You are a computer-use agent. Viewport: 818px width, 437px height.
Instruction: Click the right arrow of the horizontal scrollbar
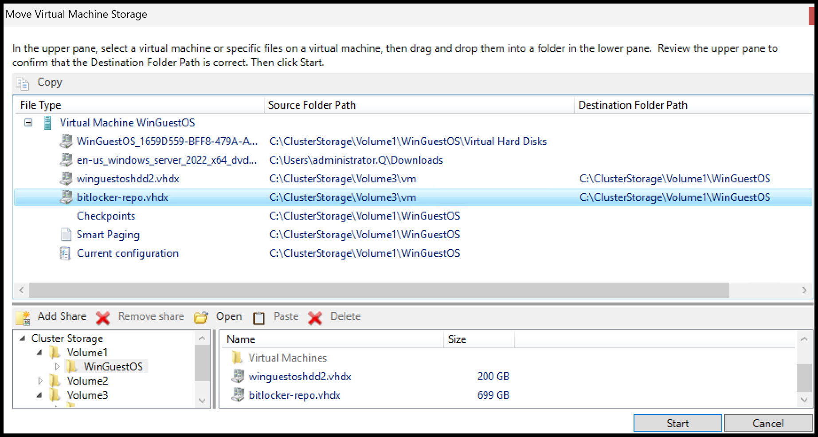click(x=804, y=290)
